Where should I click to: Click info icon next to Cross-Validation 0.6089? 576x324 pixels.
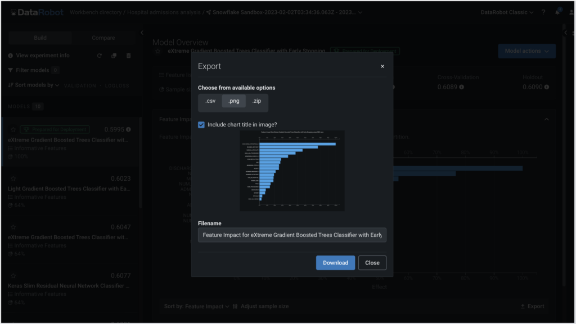pyautogui.click(x=461, y=87)
